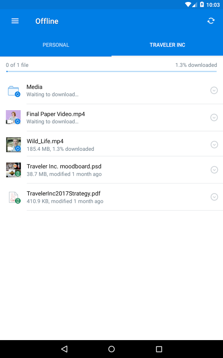
Task: Open the Media folder icon
Action: pos(14,91)
